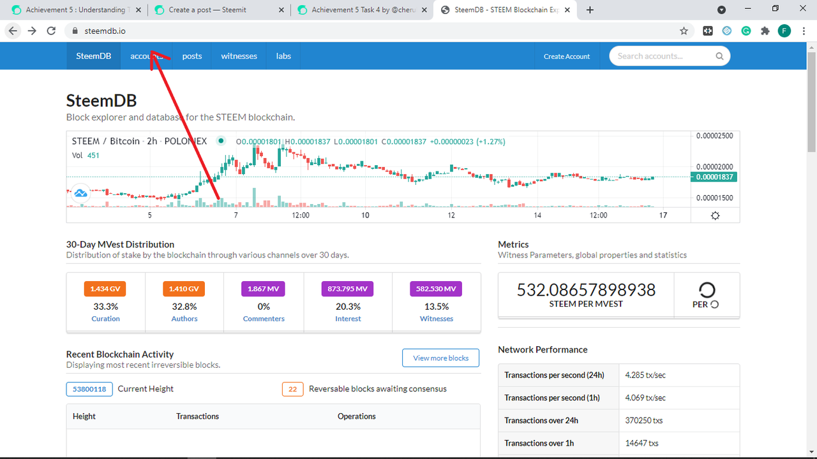817x459 pixels.
Task: Open the Authors distribution link
Action: click(x=184, y=319)
